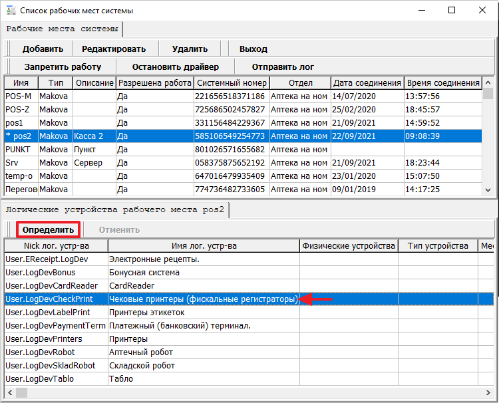Open the Рабочие места системы tab
This screenshot has height=403, width=499.
click(x=63, y=29)
